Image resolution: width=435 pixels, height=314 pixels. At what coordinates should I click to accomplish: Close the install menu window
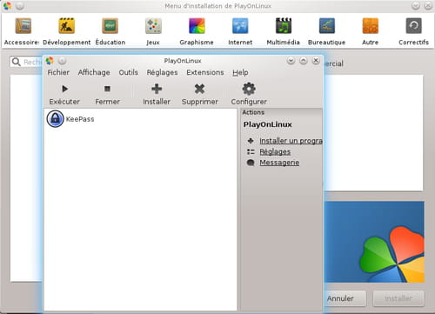(428, 6)
